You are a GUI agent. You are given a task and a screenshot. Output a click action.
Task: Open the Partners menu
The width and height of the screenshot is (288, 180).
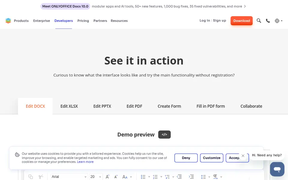(100, 21)
